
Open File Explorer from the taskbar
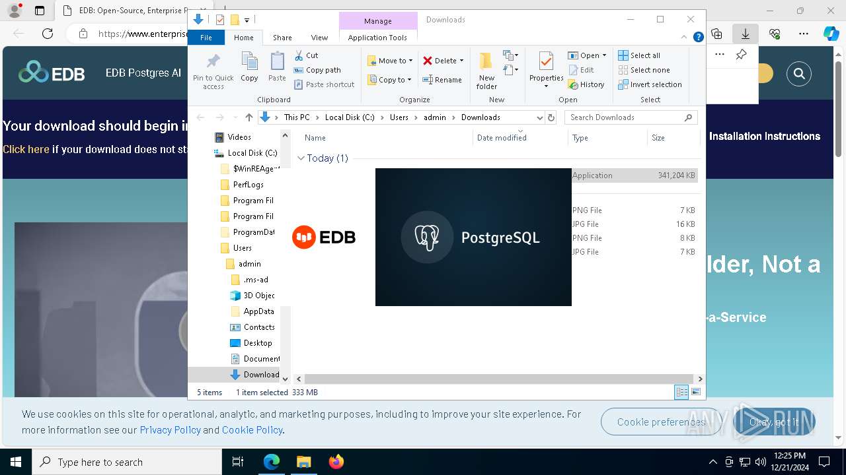point(304,462)
